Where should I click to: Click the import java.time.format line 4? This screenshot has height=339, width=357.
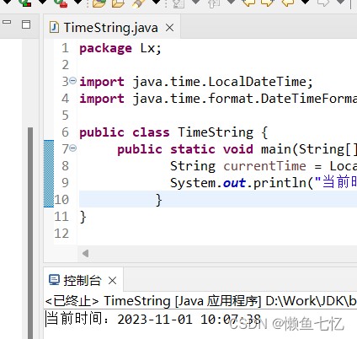tap(218, 99)
